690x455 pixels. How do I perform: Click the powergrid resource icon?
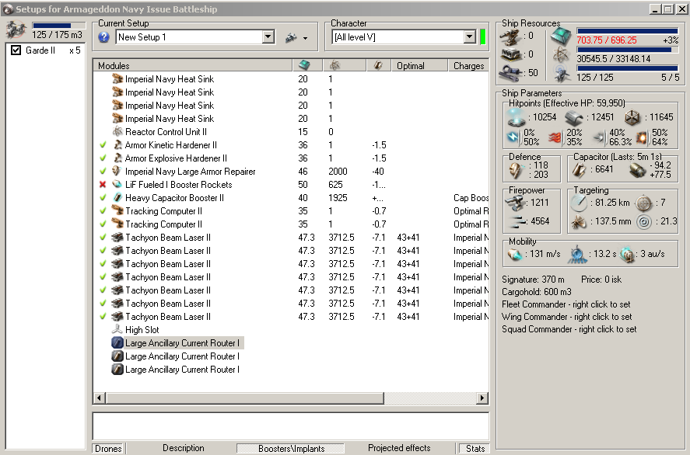click(562, 55)
